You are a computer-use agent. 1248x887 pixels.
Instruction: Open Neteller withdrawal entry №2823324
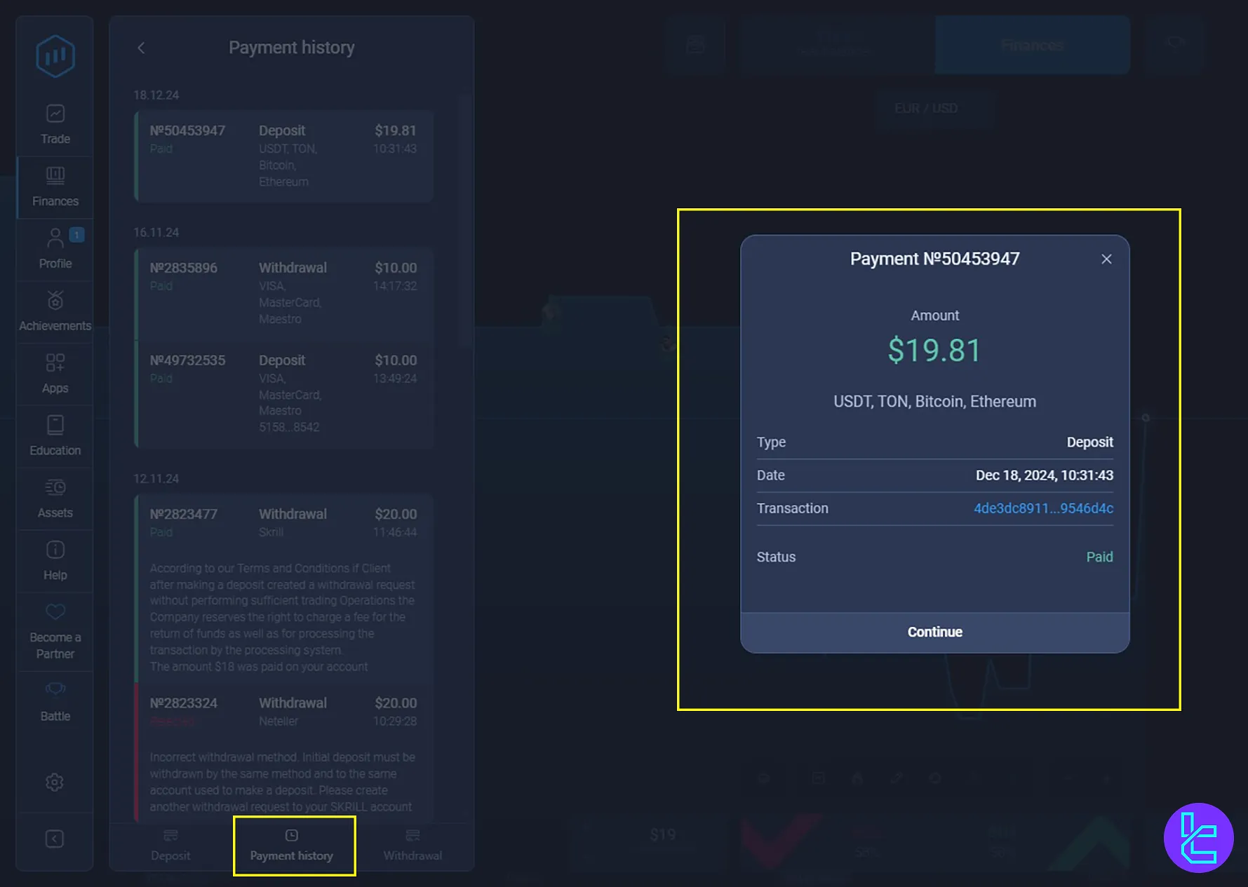[x=284, y=753]
